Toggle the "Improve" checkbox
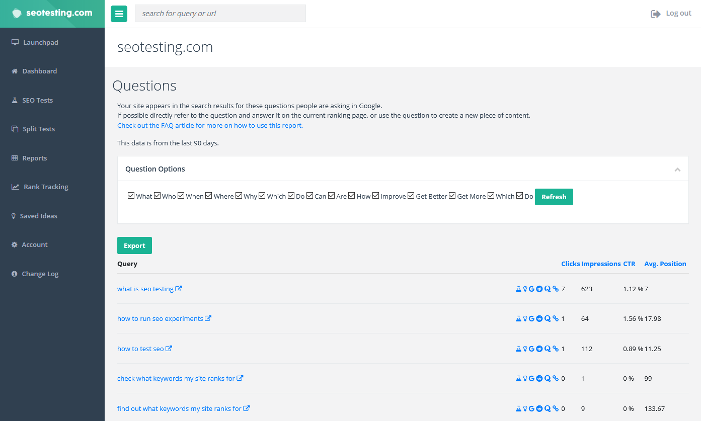Image resolution: width=701 pixels, height=421 pixels. [375, 195]
